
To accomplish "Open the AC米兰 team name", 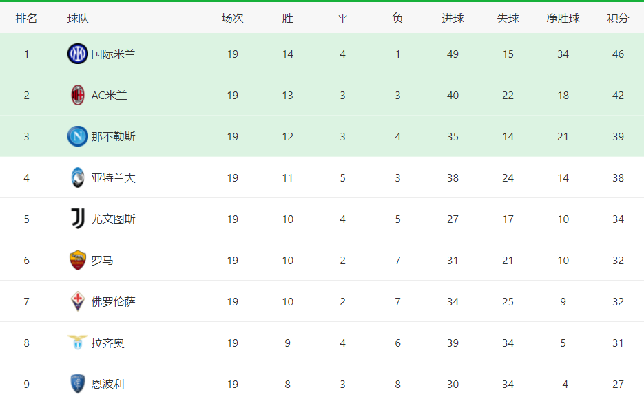I will pyautogui.click(x=109, y=96).
